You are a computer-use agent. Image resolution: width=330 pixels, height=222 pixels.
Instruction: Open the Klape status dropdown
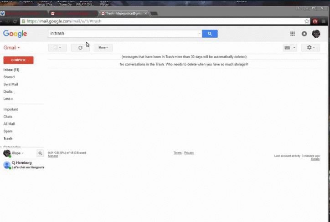(22, 153)
